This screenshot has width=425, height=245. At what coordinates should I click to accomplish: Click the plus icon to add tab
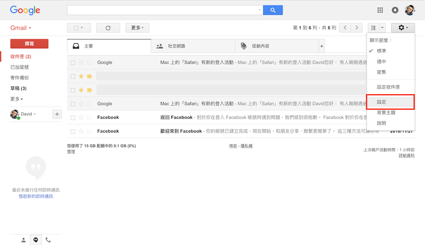(322, 46)
